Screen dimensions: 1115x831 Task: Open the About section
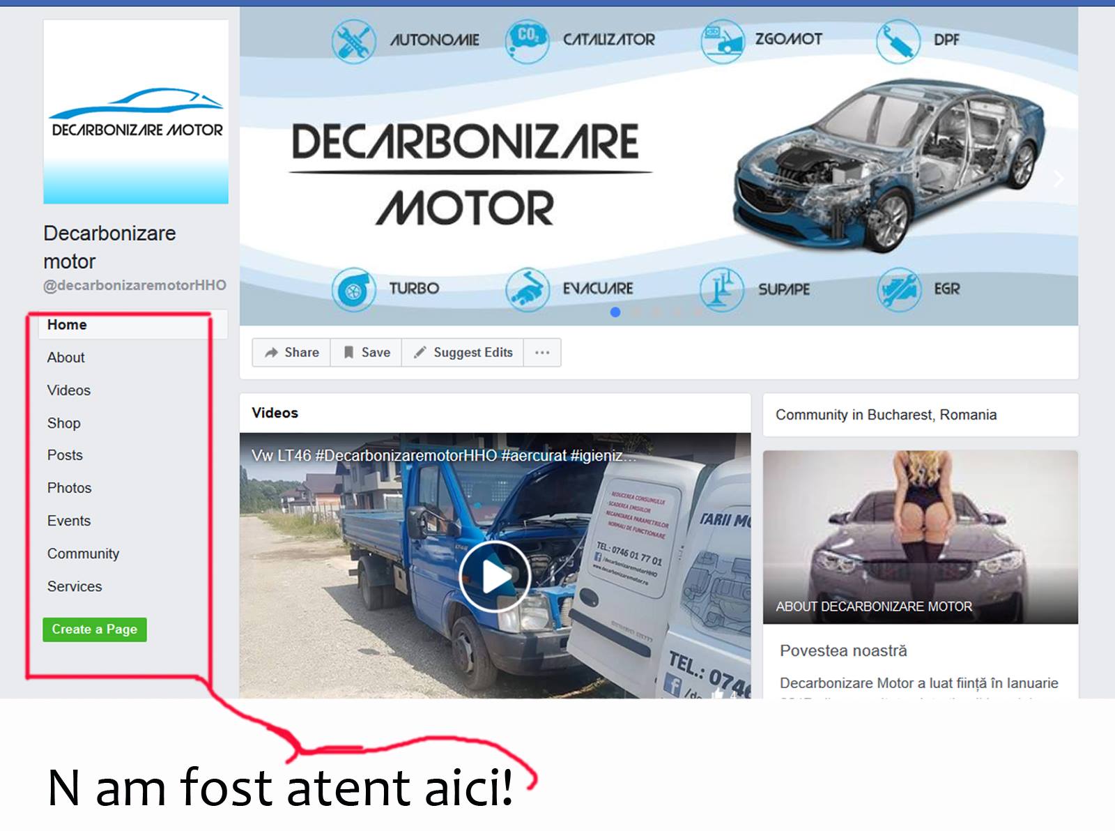(x=66, y=358)
